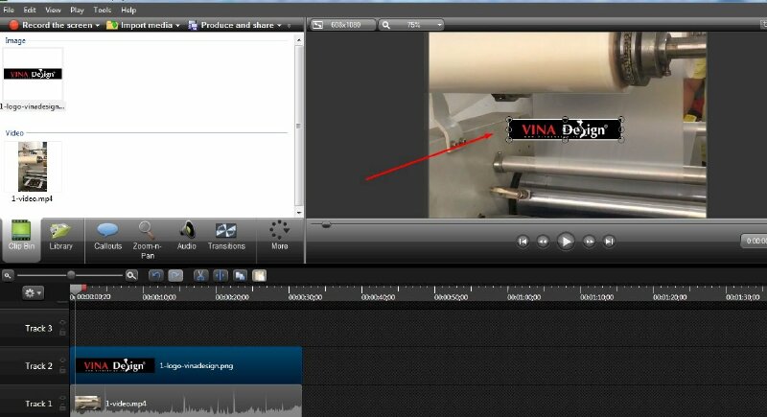Viewport: 767px width, 417px height.
Task: Select the 1-logo-vinadesign.png clip on Track 2
Action: (x=186, y=365)
